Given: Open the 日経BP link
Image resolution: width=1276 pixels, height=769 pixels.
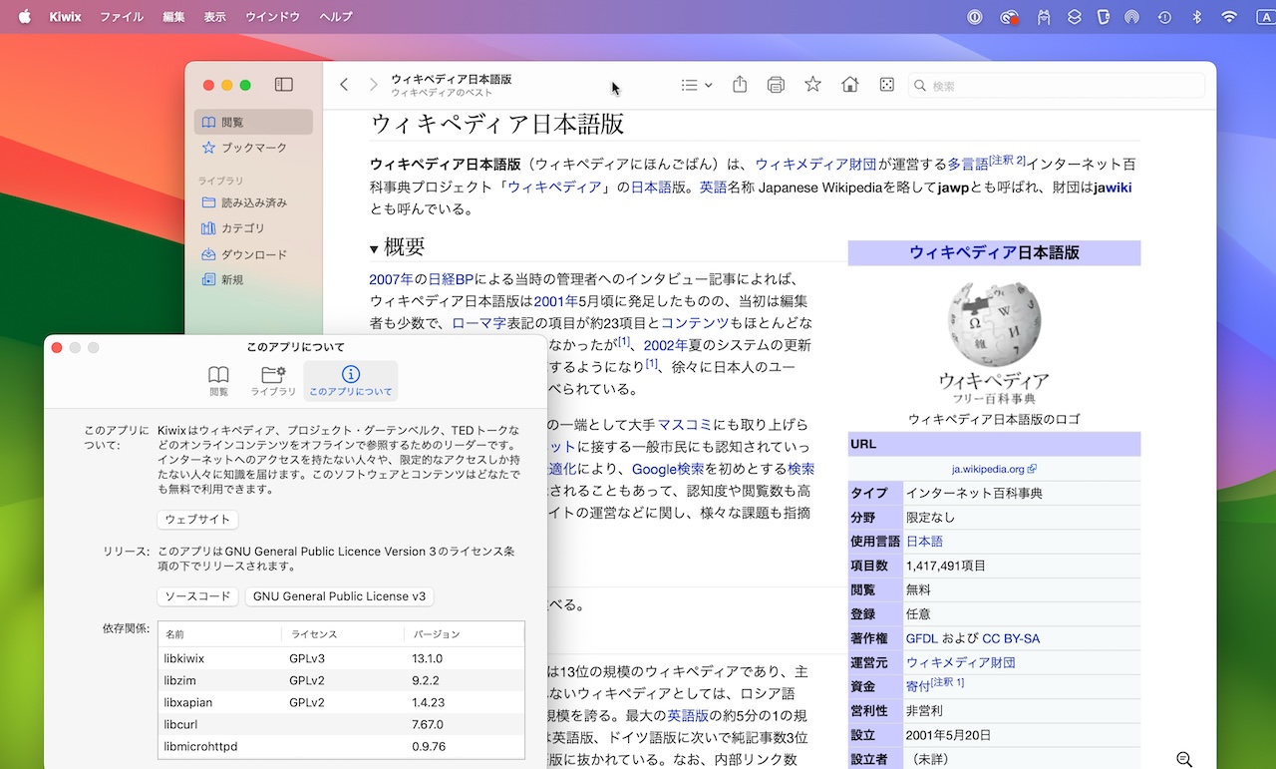Looking at the screenshot, I should [x=452, y=279].
